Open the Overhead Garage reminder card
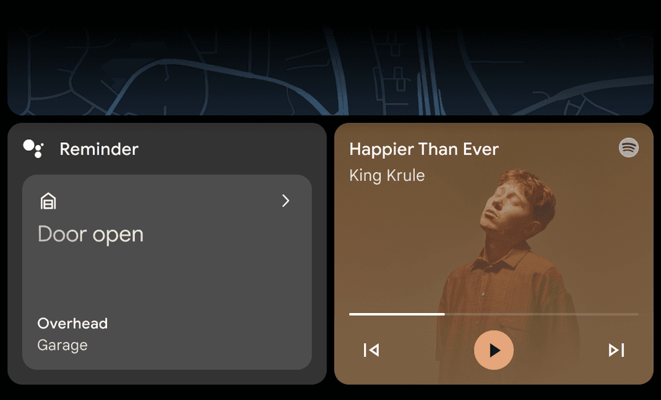Image resolution: width=661 pixels, height=400 pixels. (167, 272)
